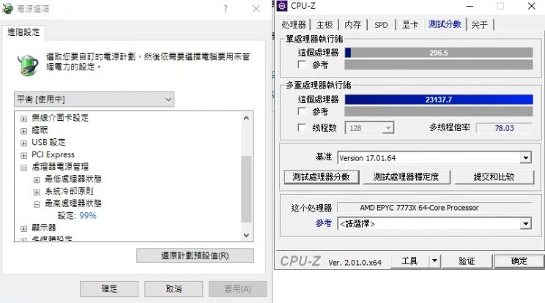Collapse the 處理器電源管理 tree node
545x303 pixels.
23,168
